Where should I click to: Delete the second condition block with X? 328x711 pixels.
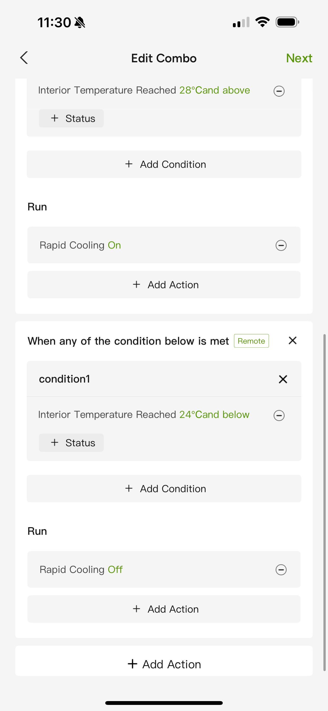(x=292, y=340)
